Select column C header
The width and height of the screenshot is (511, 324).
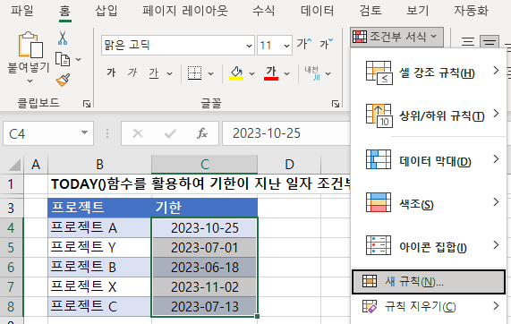coord(204,165)
